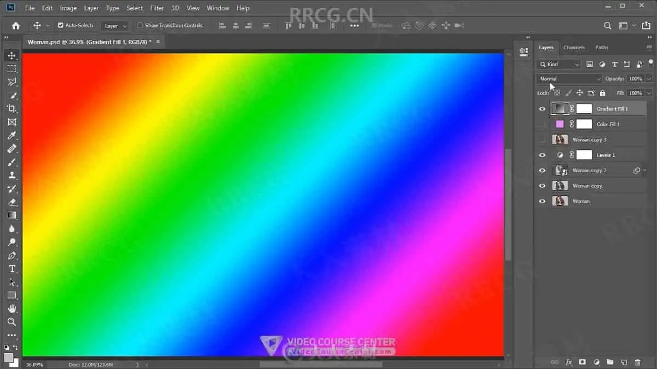The width and height of the screenshot is (657, 369).
Task: Select the Horizontal Type tool
Action: (12, 269)
